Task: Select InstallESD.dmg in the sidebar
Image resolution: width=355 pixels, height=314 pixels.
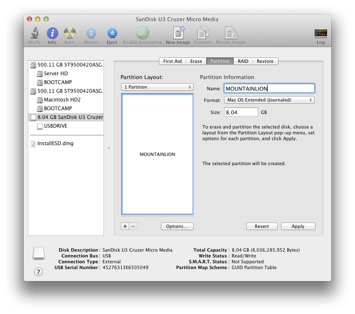Action: (x=55, y=143)
